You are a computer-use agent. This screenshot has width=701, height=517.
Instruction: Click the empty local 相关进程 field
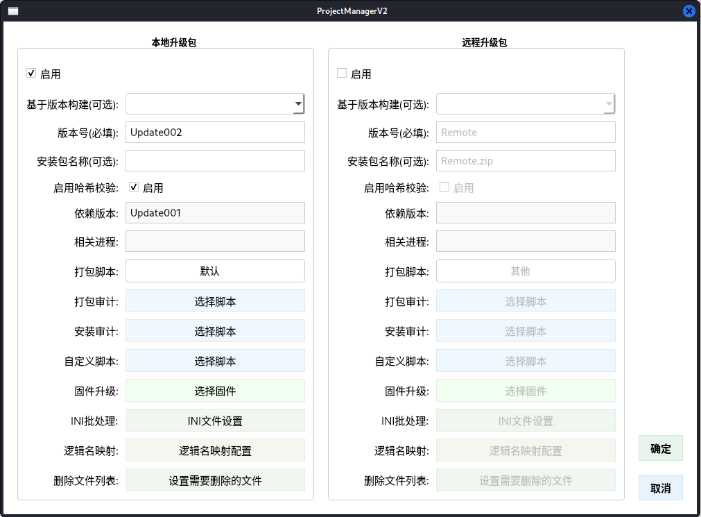[x=215, y=241]
